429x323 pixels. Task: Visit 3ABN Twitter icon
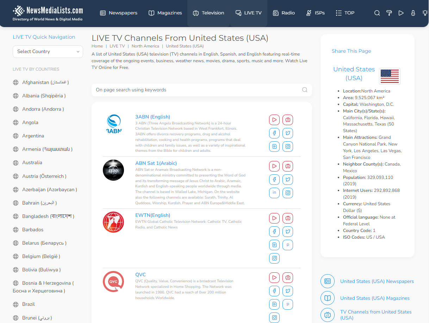pyautogui.click(x=288, y=133)
